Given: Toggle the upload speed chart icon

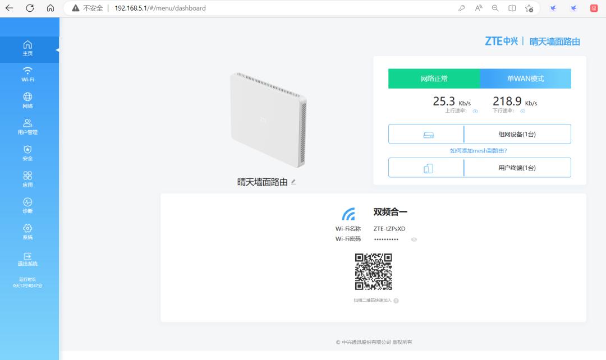Looking at the screenshot, I should coord(475,110).
